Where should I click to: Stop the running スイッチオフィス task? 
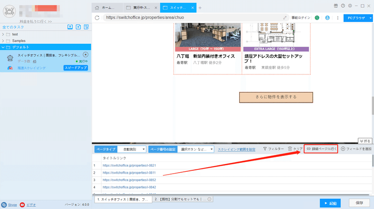click(86, 54)
